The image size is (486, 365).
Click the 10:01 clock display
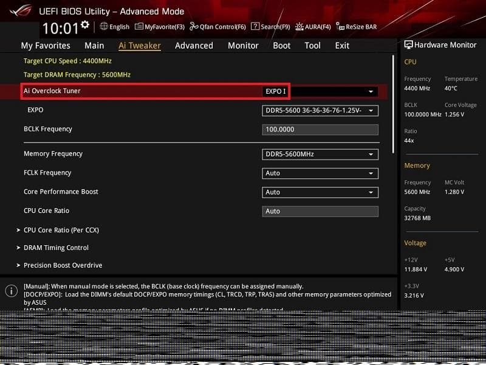pos(60,28)
